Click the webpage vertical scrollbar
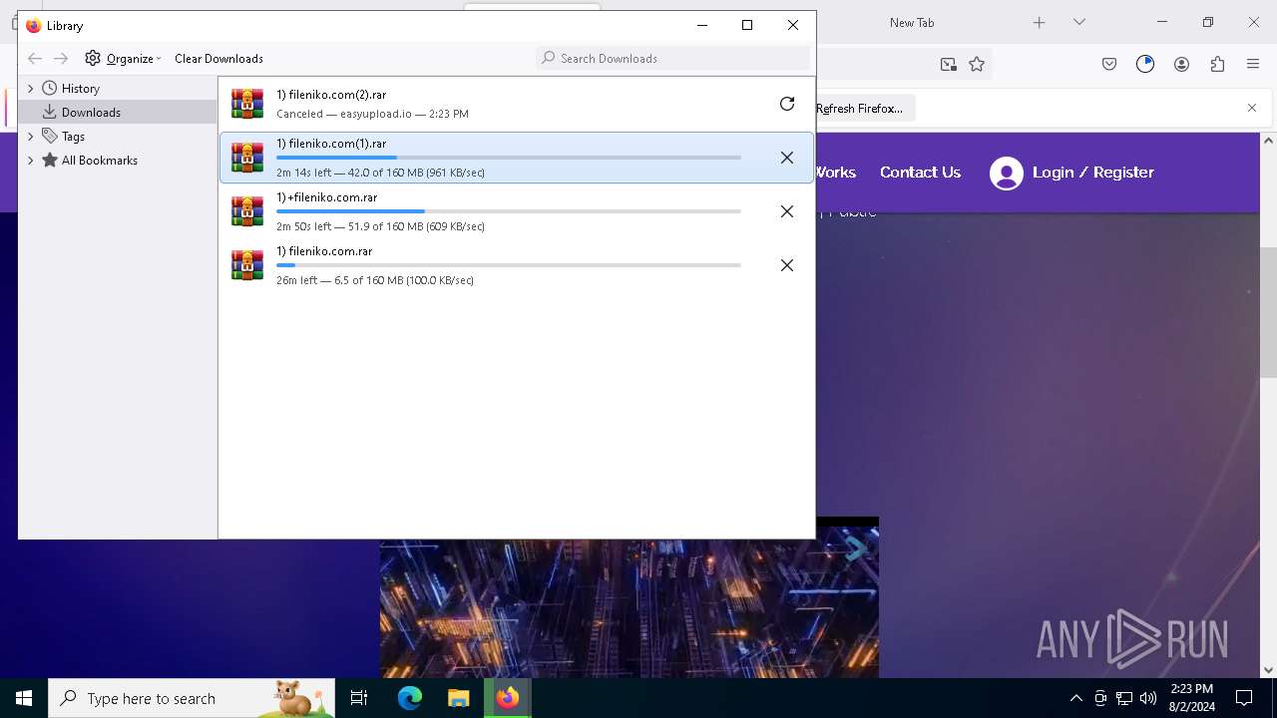Image resolution: width=1277 pixels, height=718 pixels. 1268,311
